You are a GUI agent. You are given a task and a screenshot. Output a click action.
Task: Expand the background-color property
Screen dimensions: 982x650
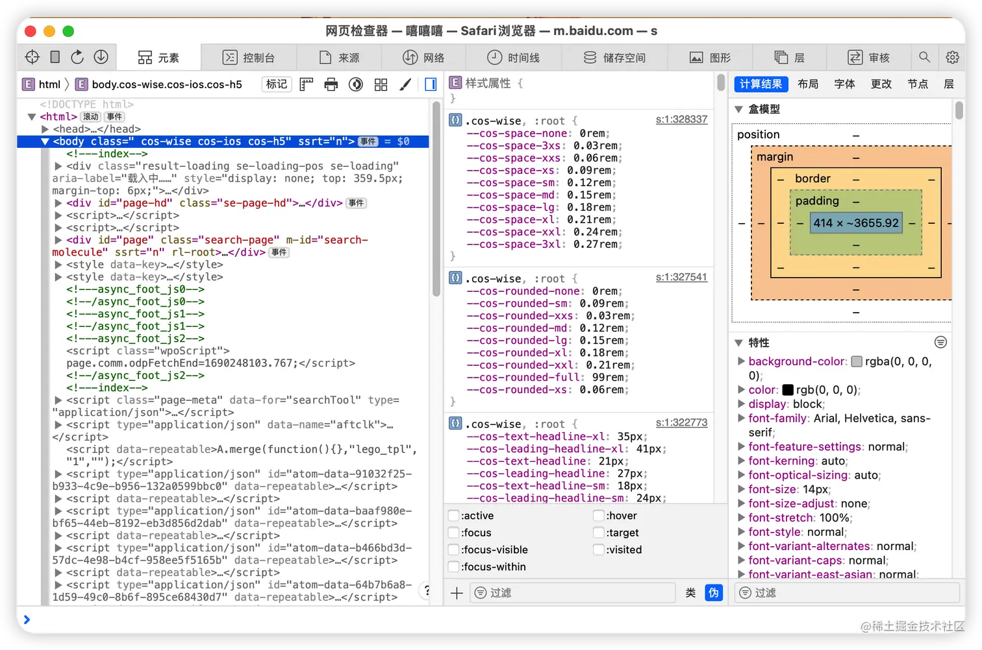pyautogui.click(x=741, y=361)
